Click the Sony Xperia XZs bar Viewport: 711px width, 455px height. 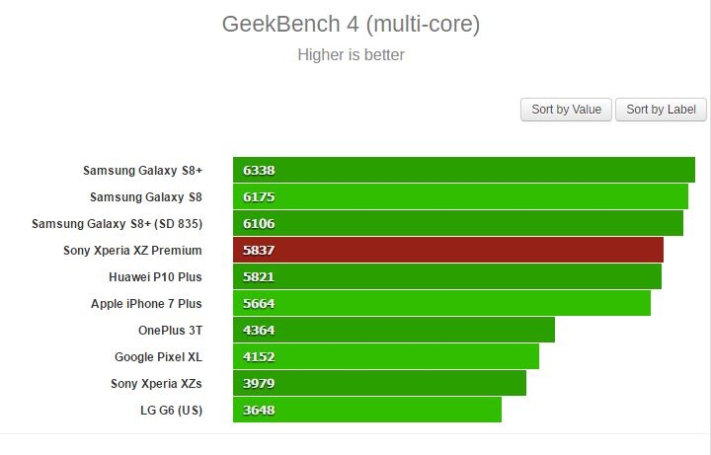click(x=379, y=383)
